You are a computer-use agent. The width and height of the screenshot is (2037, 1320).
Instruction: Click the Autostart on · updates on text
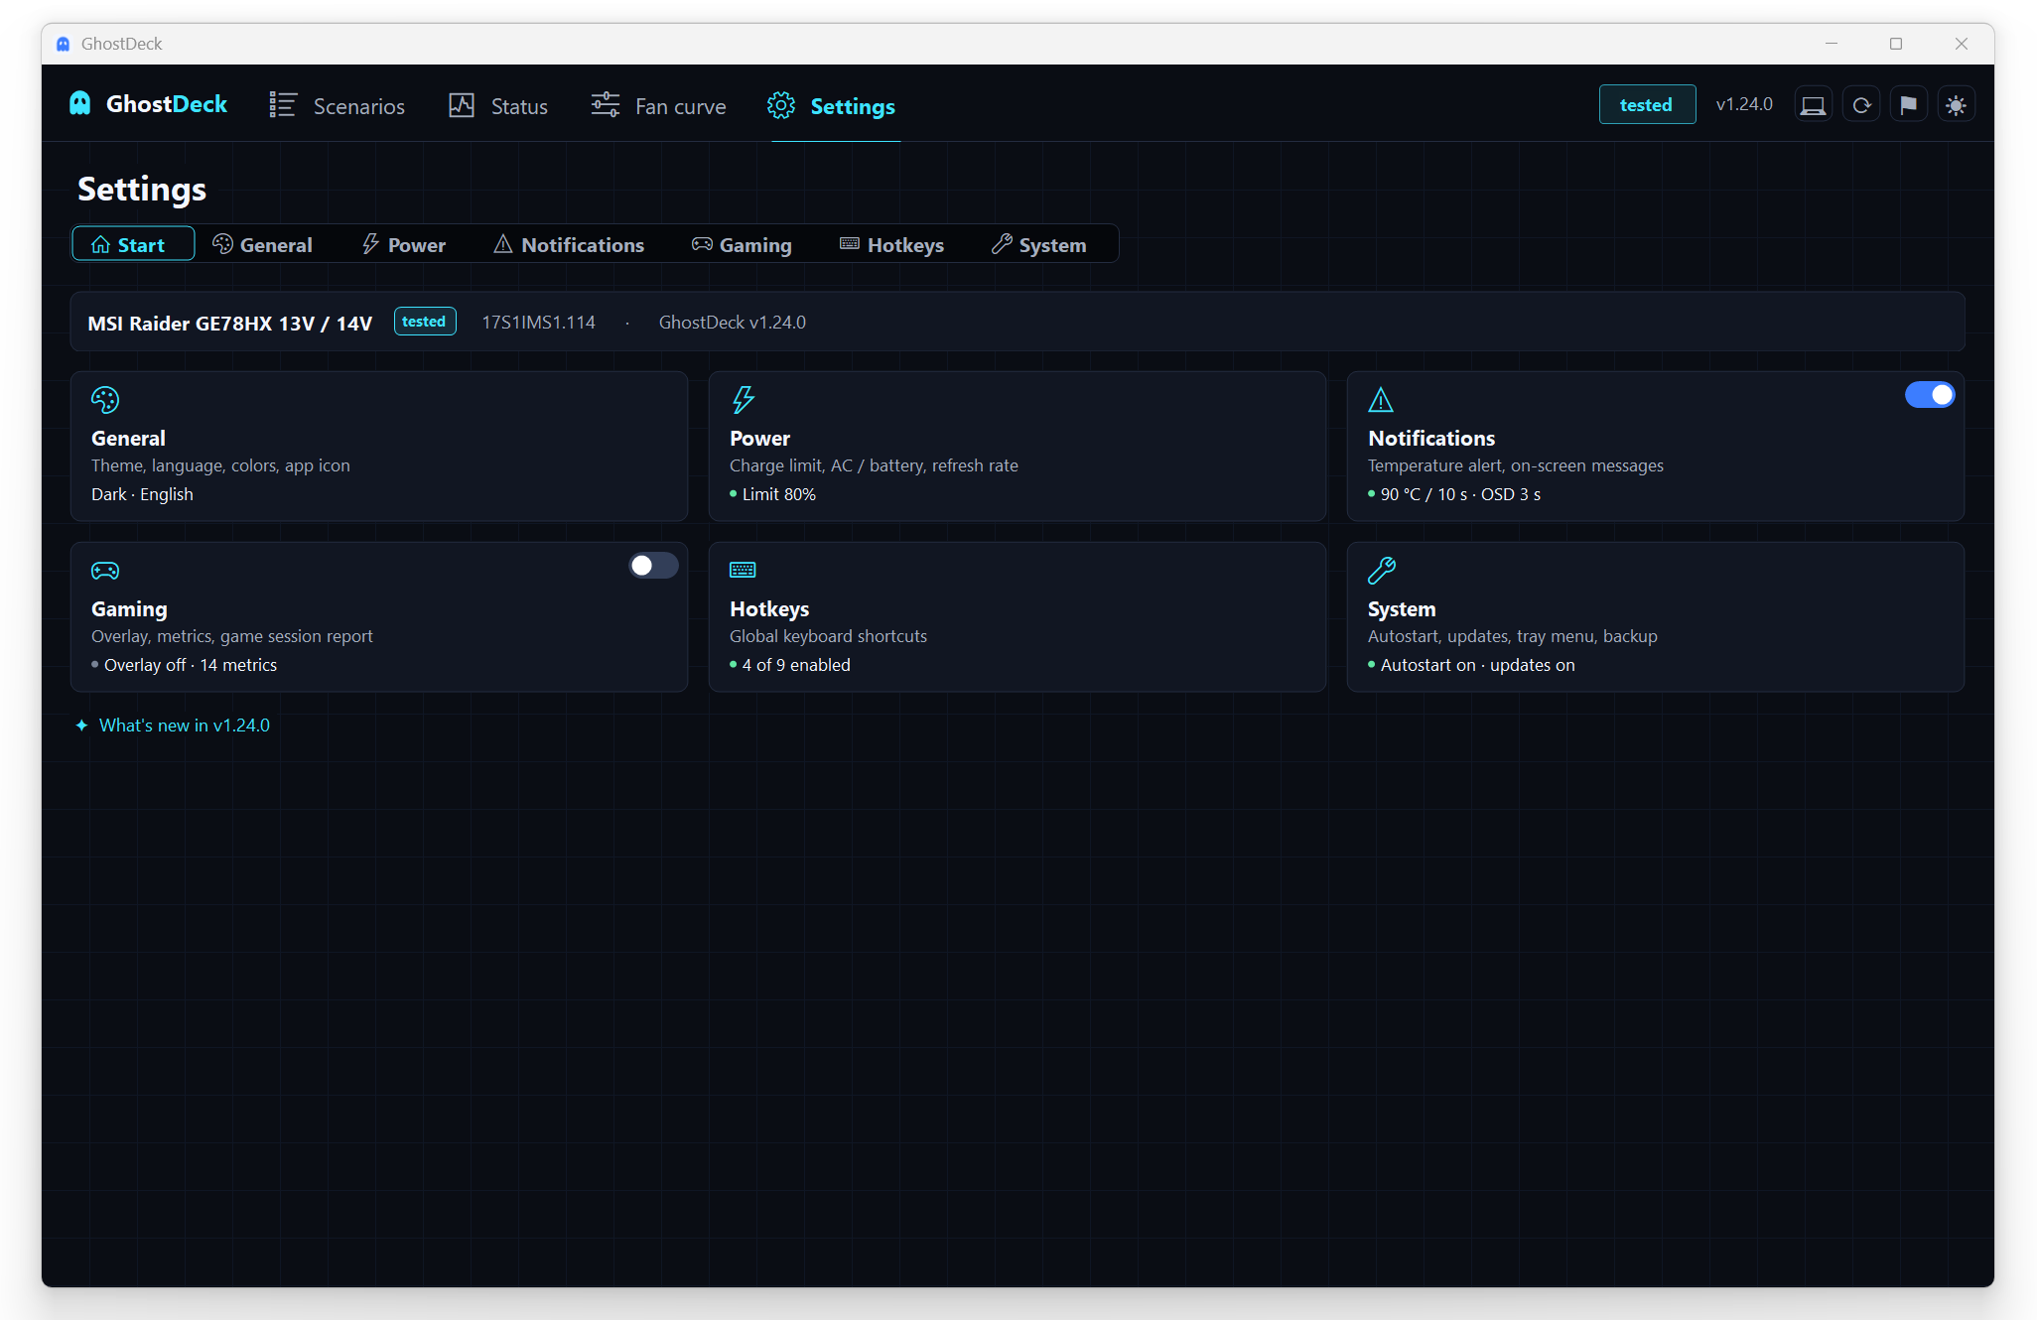pyautogui.click(x=1477, y=665)
